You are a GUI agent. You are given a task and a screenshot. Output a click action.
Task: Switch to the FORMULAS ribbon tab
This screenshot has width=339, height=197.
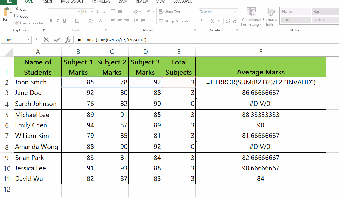click(101, 2)
